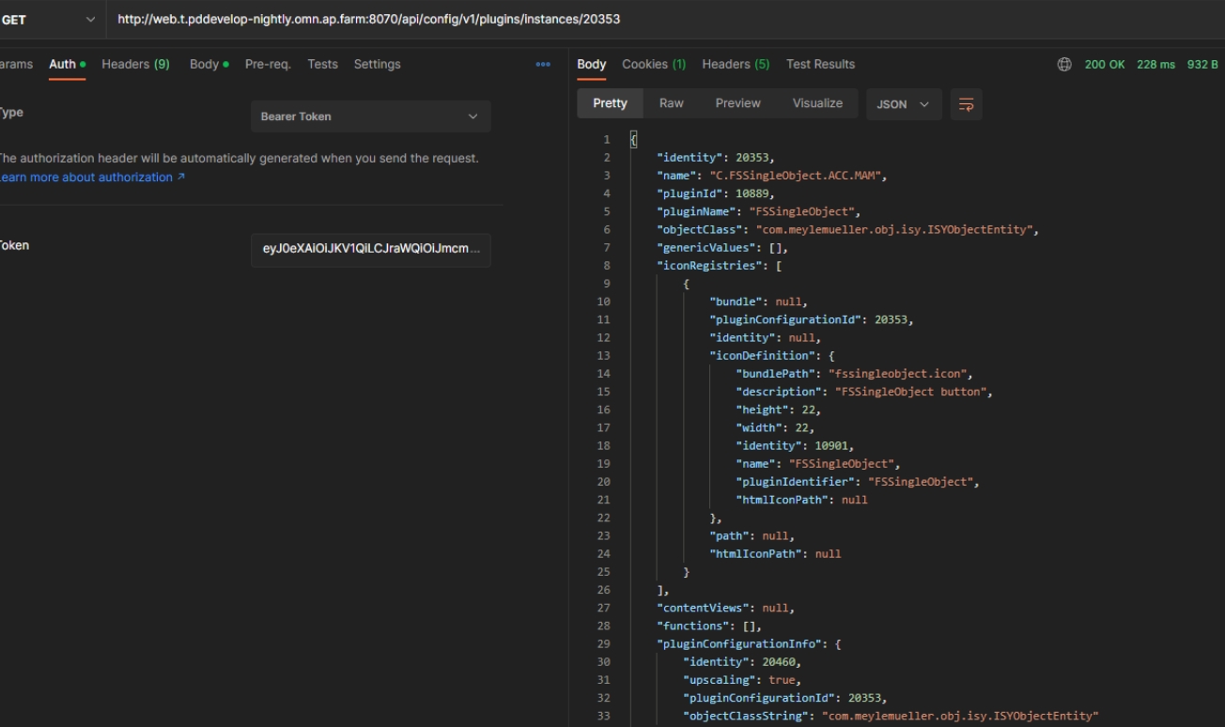Click into the Token input field
This screenshot has width=1225, height=727.
pos(370,250)
